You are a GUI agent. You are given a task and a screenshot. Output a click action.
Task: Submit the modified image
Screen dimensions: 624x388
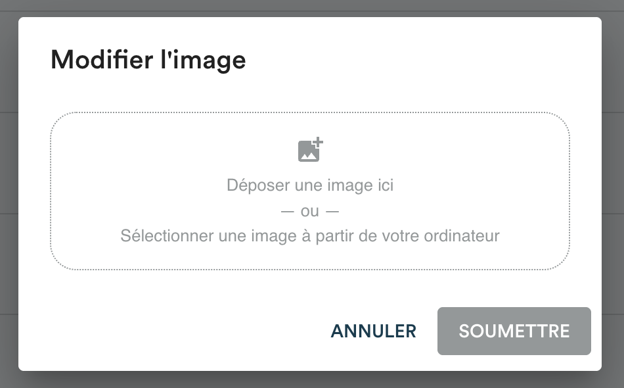click(x=514, y=331)
